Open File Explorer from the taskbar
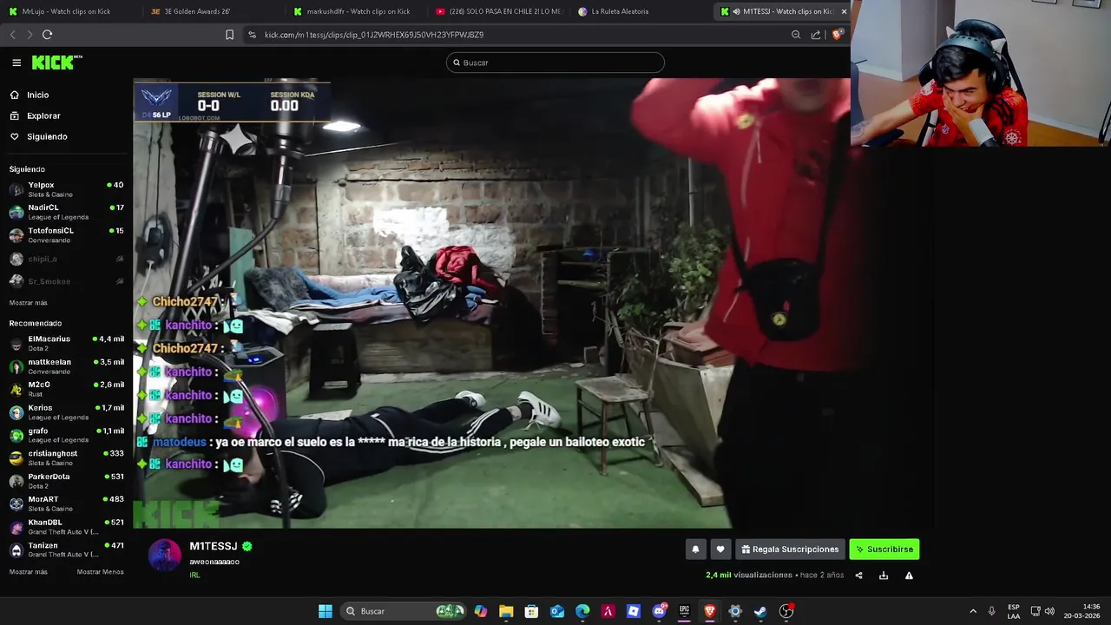This screenshot has height=625, width=1111. pyautogui.click(x=506, y=611)
